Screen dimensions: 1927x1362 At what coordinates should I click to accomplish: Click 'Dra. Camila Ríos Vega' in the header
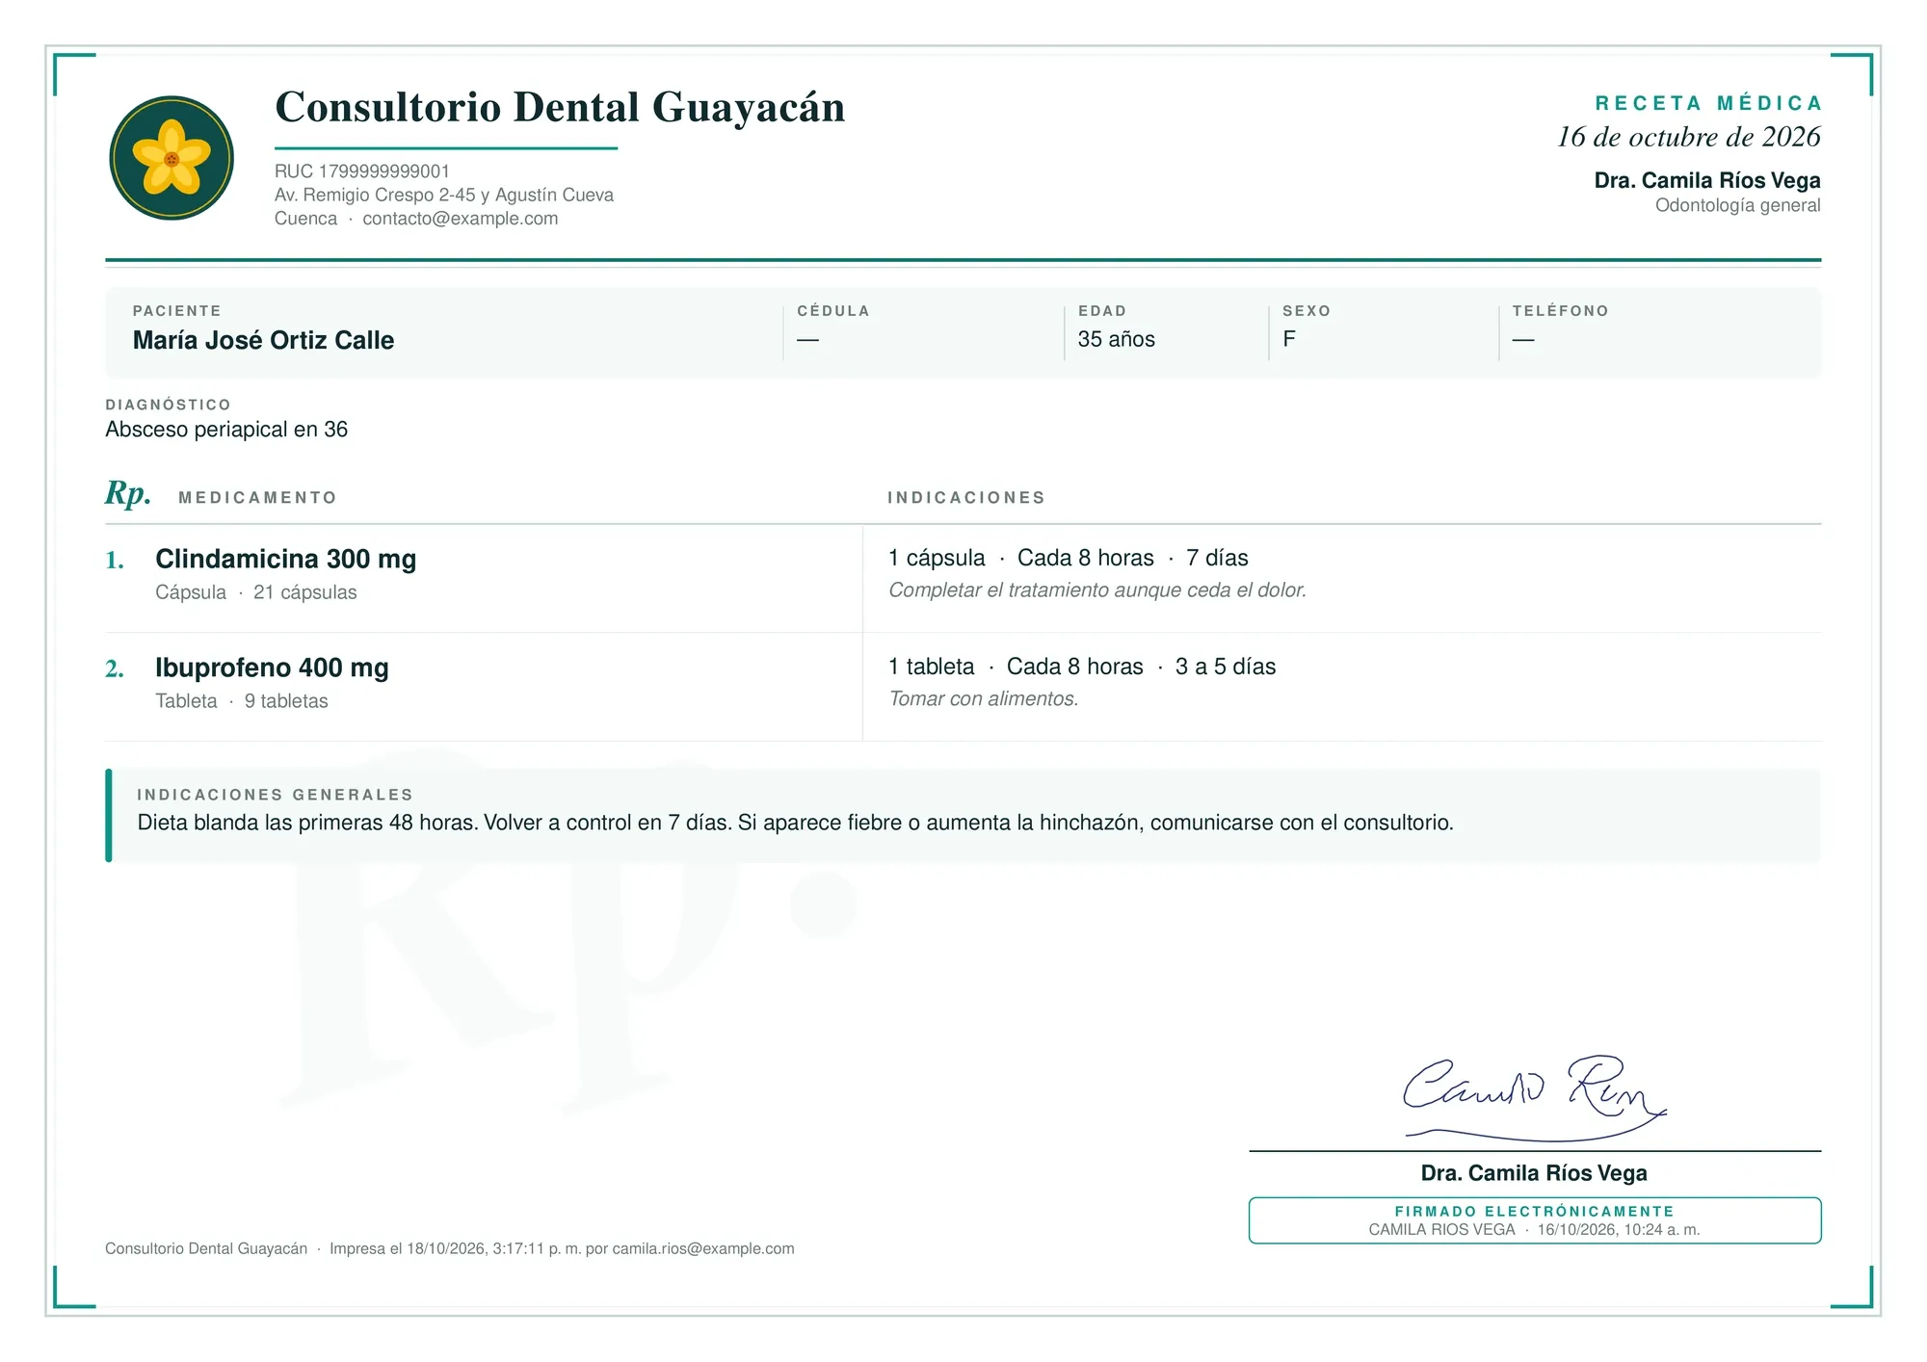[1707, 180]
